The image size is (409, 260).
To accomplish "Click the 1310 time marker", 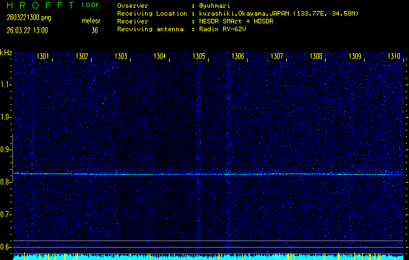I will [x=394, y=57].
